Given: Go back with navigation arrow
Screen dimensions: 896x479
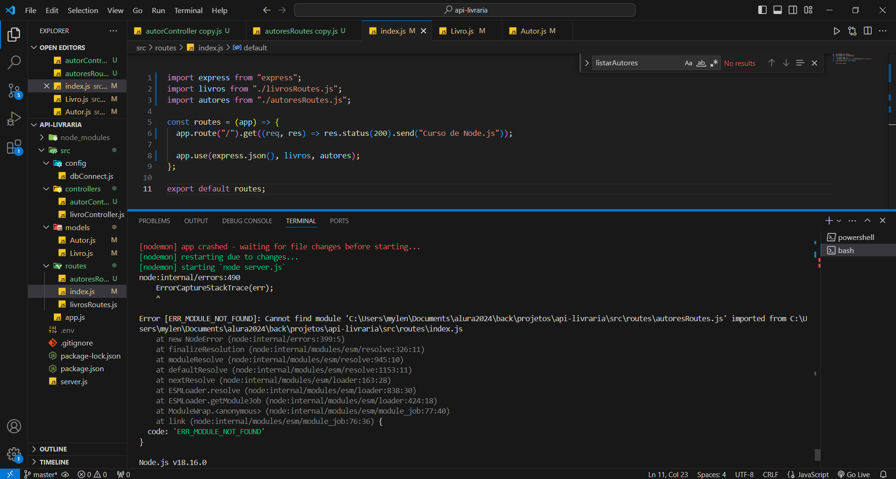Looking at the screenshot, I should tap(266, 10).
